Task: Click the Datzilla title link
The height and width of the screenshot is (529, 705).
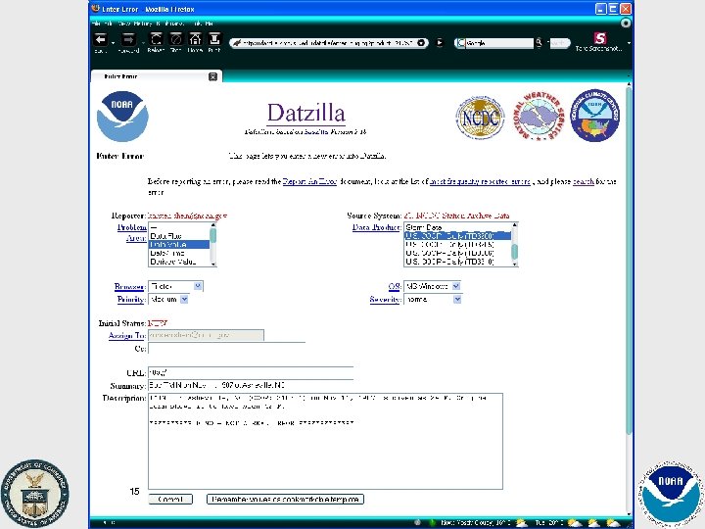Action: coord(306,113)
